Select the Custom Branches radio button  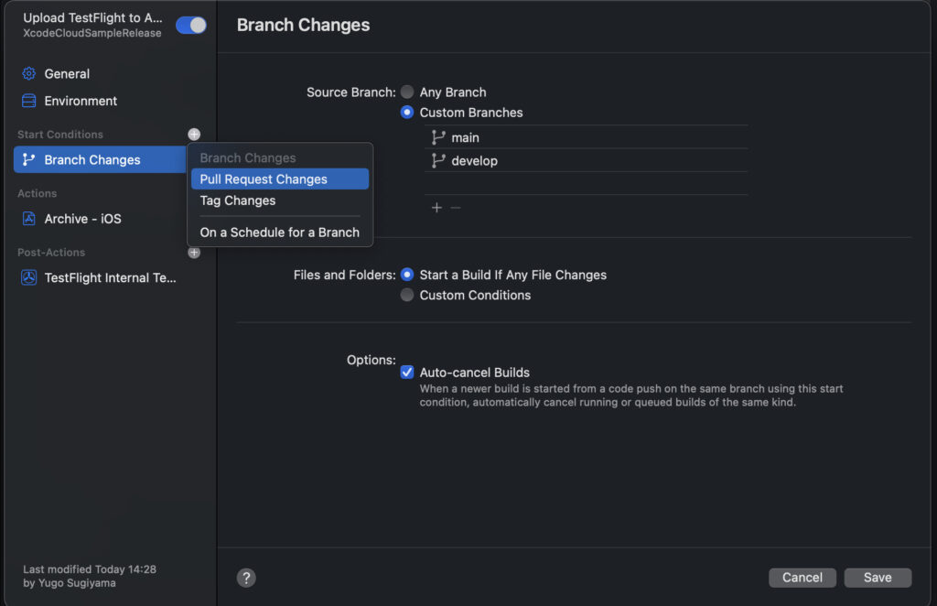click(x=407, y=112)
